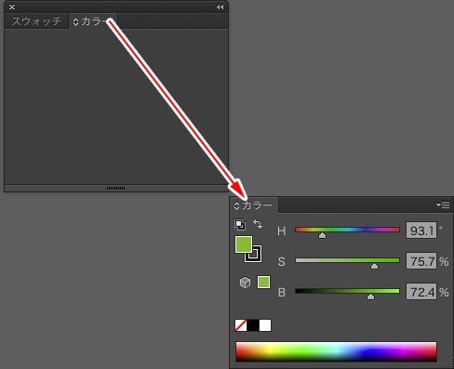Pick a color from the spectrum bar
The width and height of the screenshot is (454, 369).
(336, 351)
